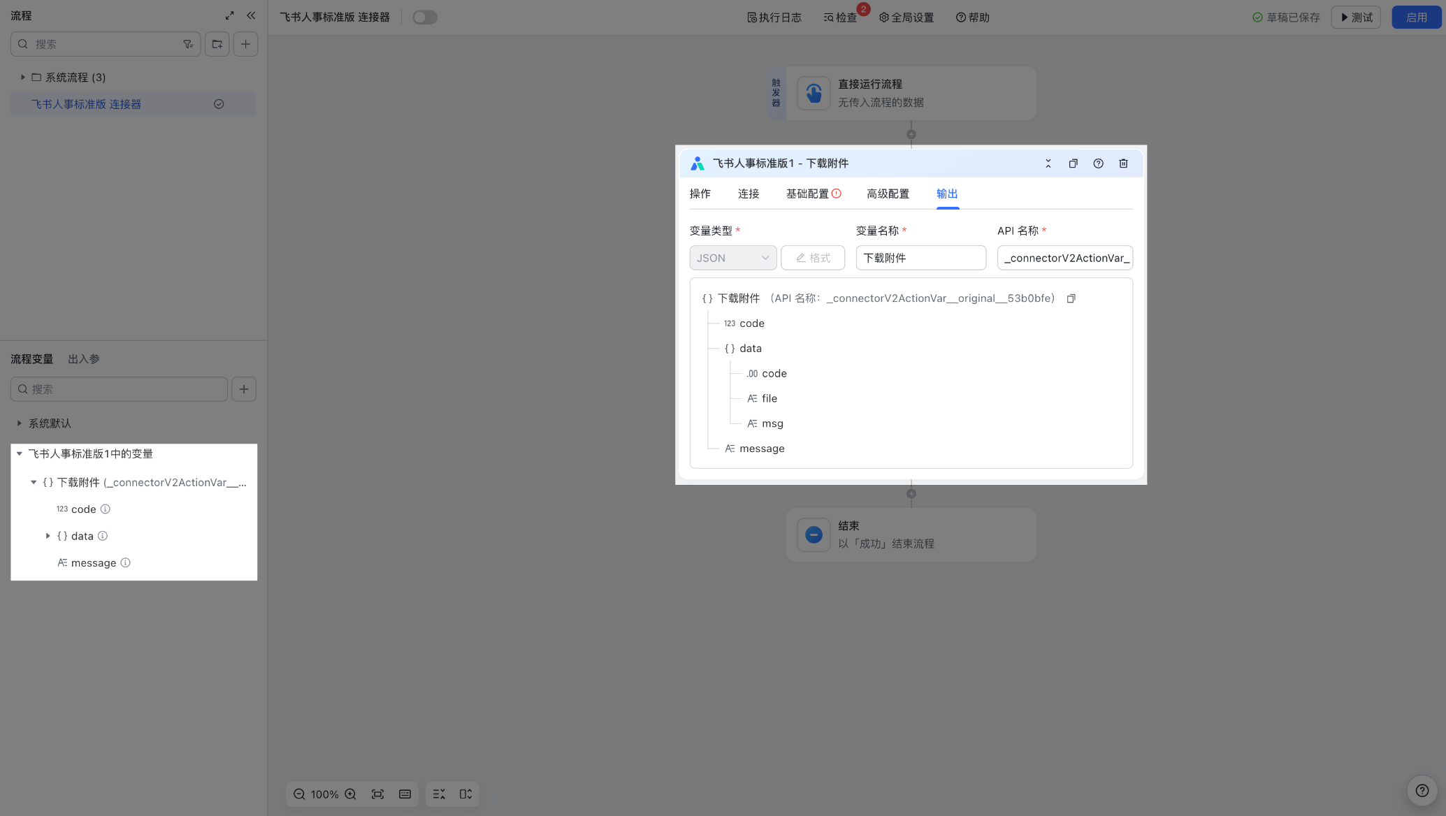Viewport: 1446px width, 816px height.
Task: Open 执行日志
Action: (x=774, y=17)
